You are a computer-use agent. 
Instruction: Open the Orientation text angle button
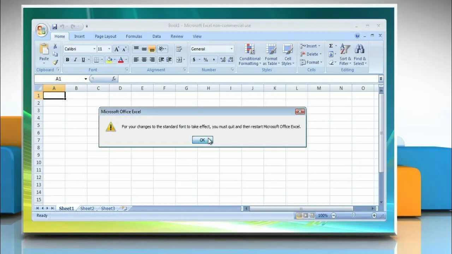162,49
